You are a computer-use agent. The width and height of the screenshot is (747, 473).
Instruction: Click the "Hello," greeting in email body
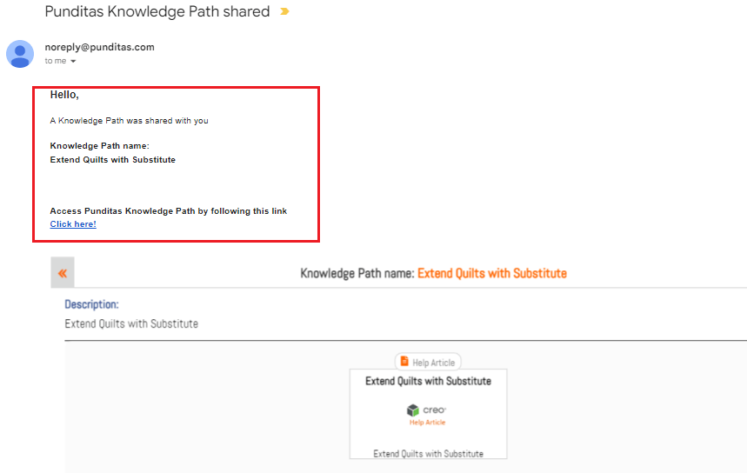tap(64, 95)
